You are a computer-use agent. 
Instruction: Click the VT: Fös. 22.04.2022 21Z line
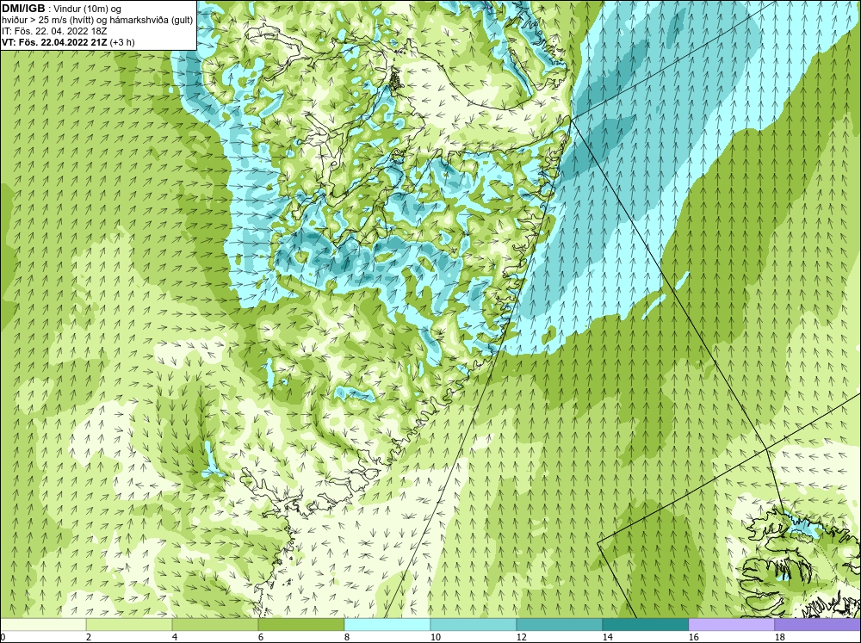68,41
